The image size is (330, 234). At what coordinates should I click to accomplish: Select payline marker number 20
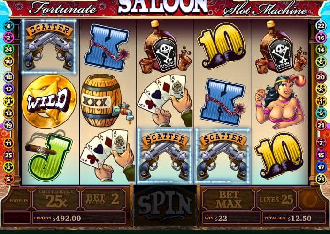pyautogui.click(x=321, y=77)
